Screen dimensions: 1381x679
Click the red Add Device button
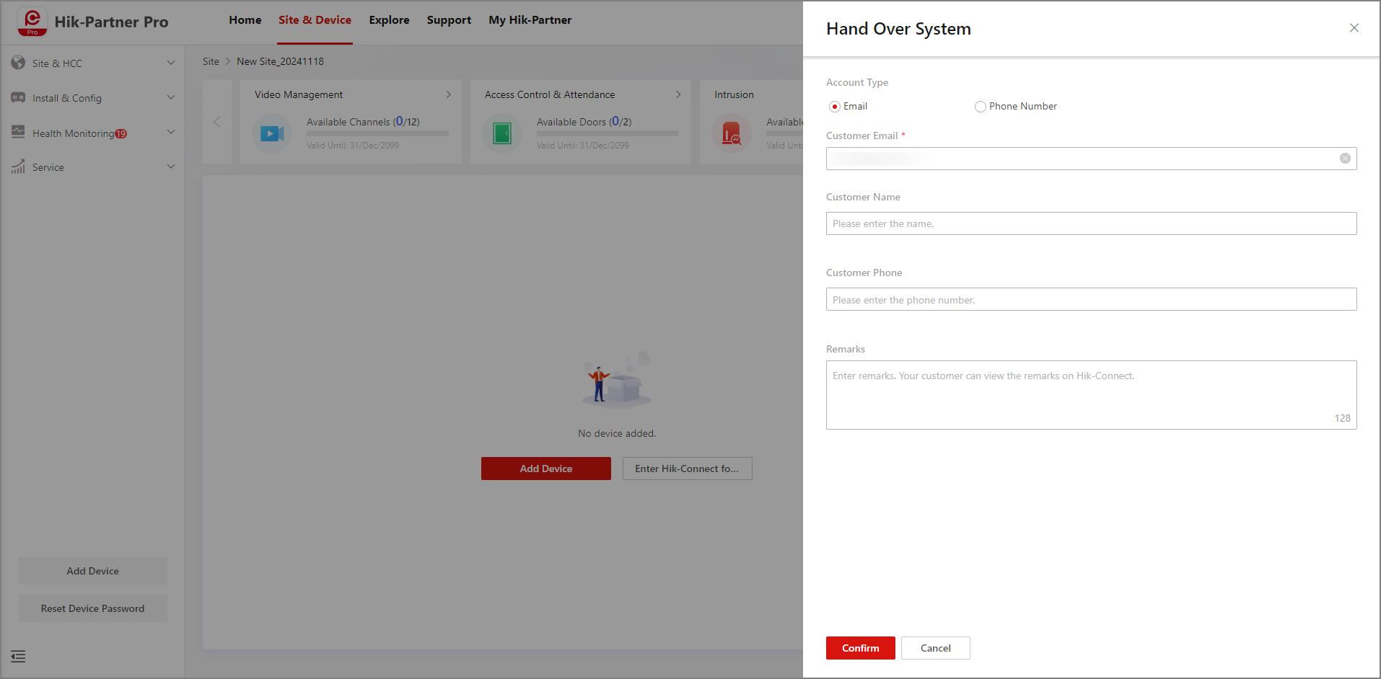point(546,469)
